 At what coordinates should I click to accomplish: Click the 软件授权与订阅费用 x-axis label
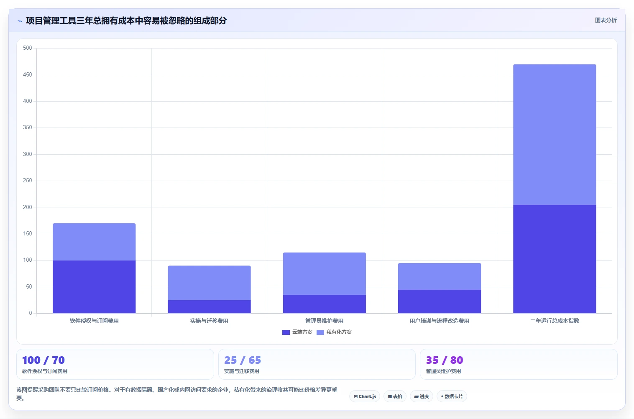pyautogui.click(x=94, y=321)
